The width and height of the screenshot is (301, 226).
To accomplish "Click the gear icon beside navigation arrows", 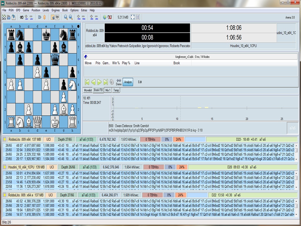I will (112, 82).
